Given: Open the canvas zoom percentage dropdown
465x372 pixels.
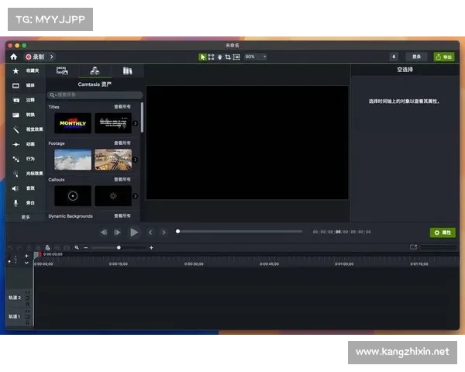Looking at the screenshot, I should coord(256,57).
